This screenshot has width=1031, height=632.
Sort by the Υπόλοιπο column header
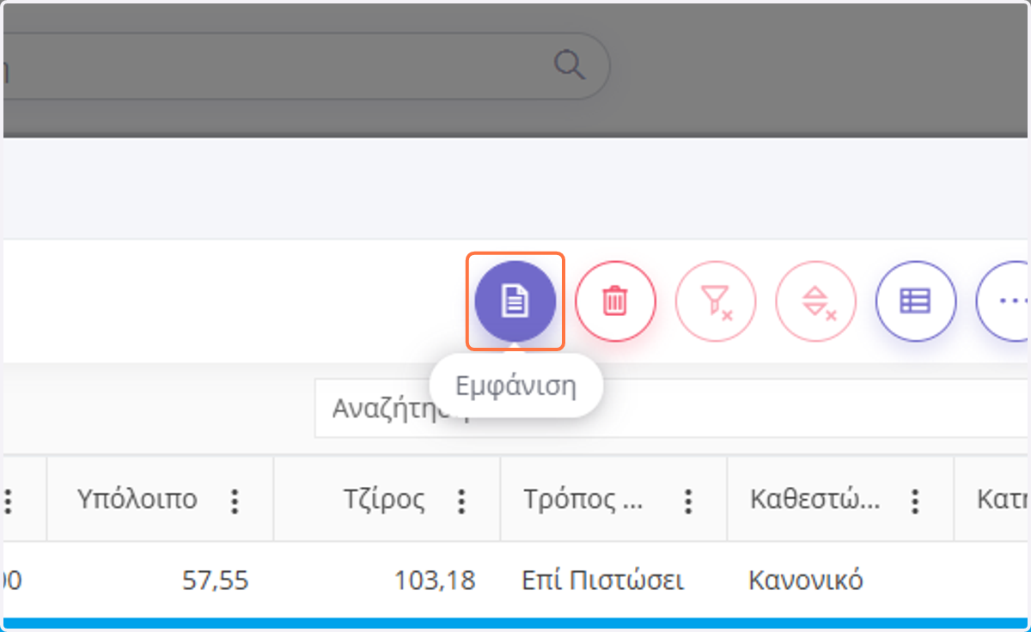137,499
